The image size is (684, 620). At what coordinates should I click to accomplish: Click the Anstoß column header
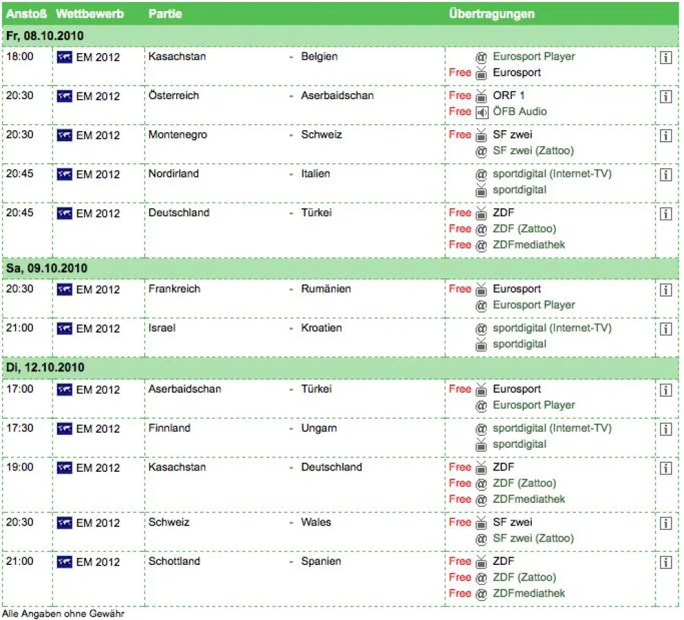27,14
